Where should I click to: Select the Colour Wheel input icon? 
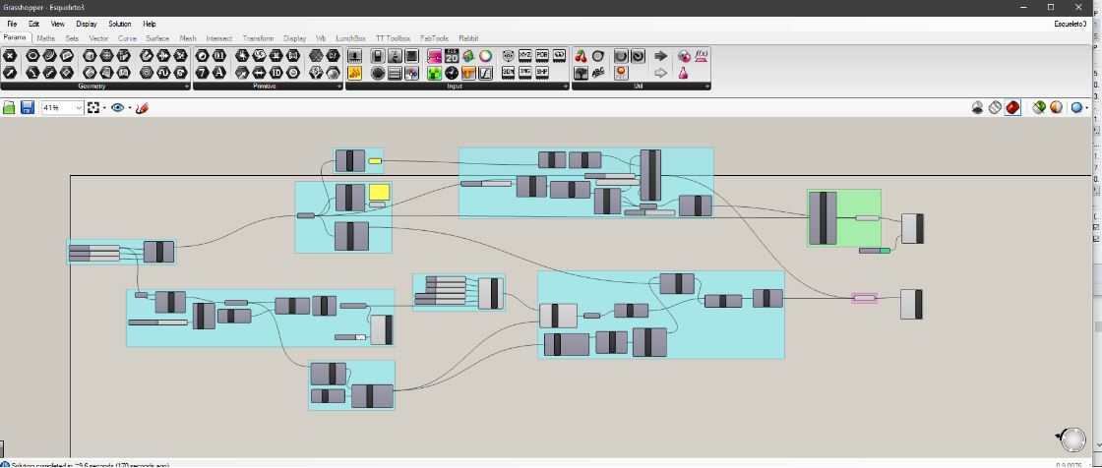[486, 55]
